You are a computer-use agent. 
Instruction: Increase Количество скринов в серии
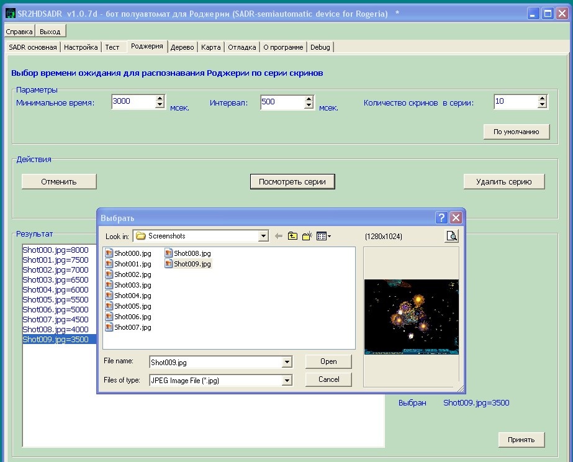pyautogui.click(x=543, y=98)
